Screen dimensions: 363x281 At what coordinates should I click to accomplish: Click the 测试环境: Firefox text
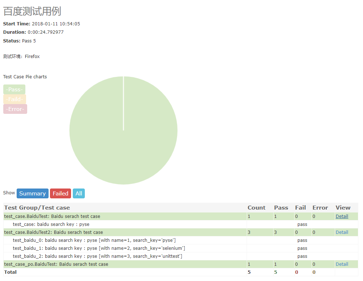click(21, 57)
